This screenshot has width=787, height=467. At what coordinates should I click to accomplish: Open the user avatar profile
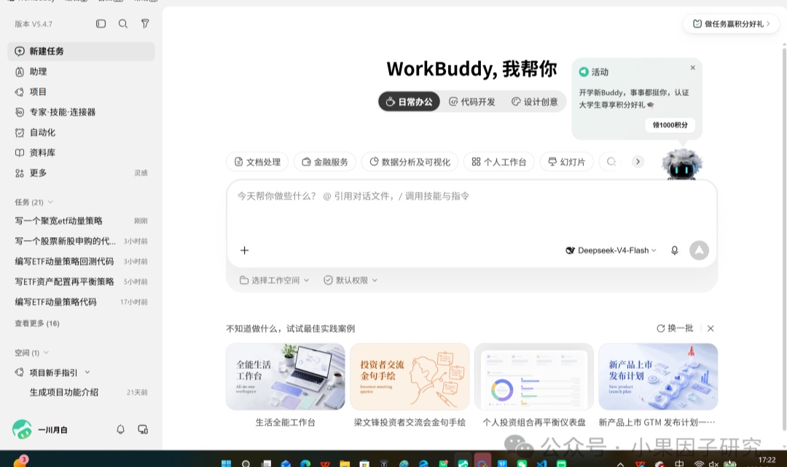[x=22, y=429]
